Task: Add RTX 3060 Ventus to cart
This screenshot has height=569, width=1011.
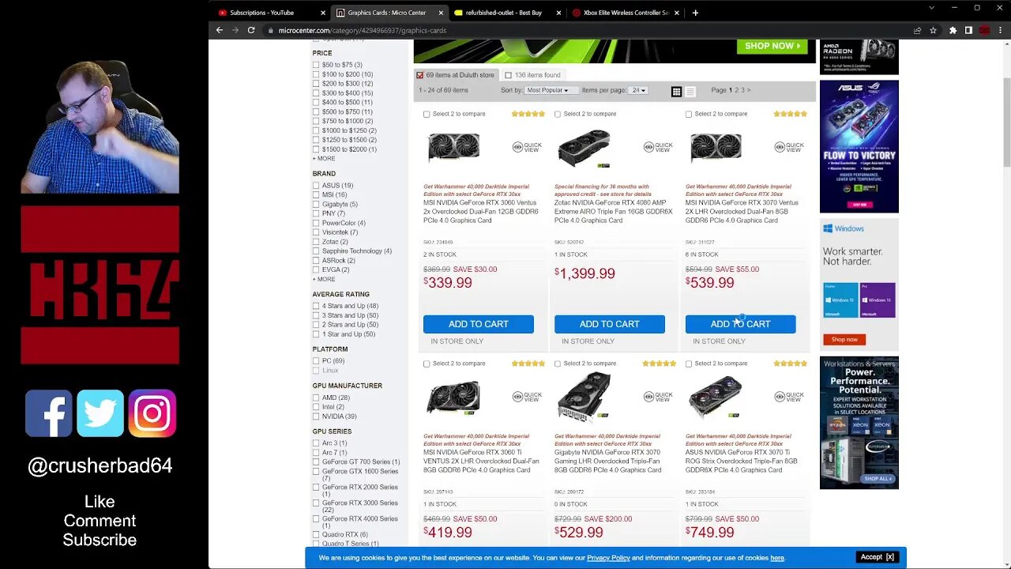Action: [479, 324]
